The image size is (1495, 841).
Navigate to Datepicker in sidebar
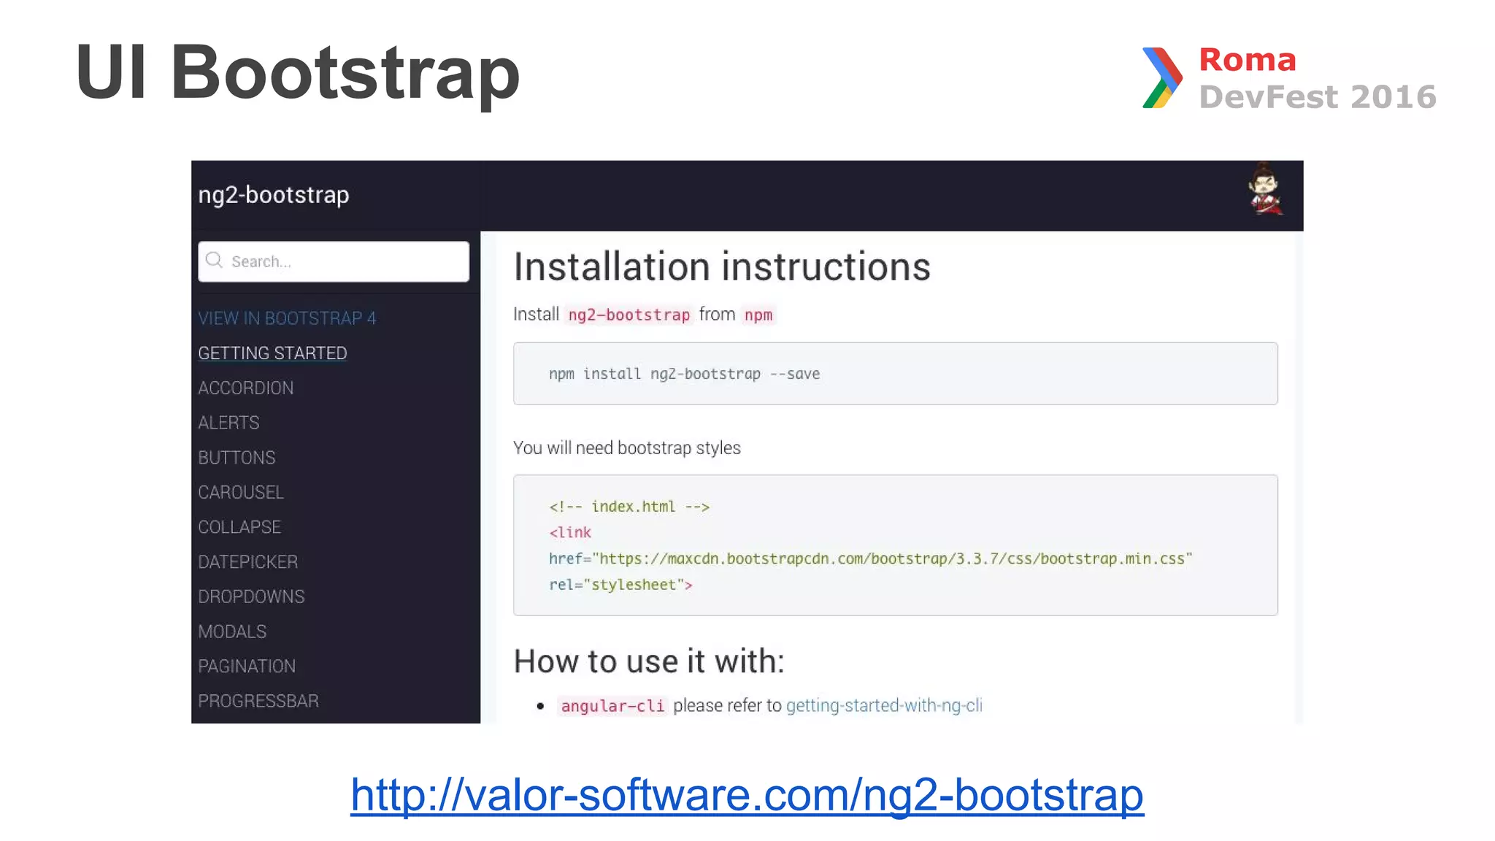click(247, 562)
